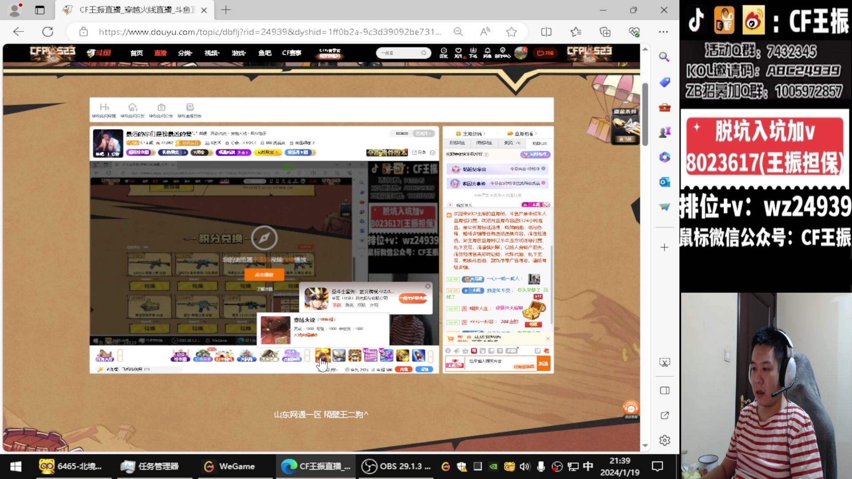Expand the 分类 dropdown in Douyu nav
This screenshot has height=479, width=852.
[185, 53]
